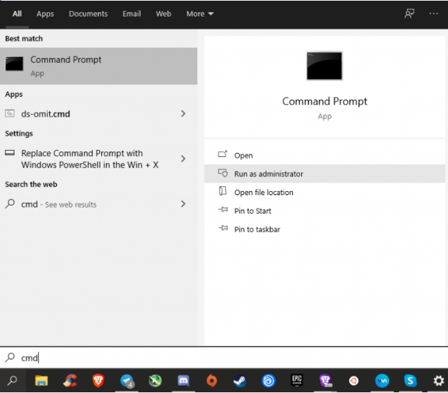Open the blue VM taskbar icon
The height and width of the screenshot is (393, 448).
[x=382, y=381]
